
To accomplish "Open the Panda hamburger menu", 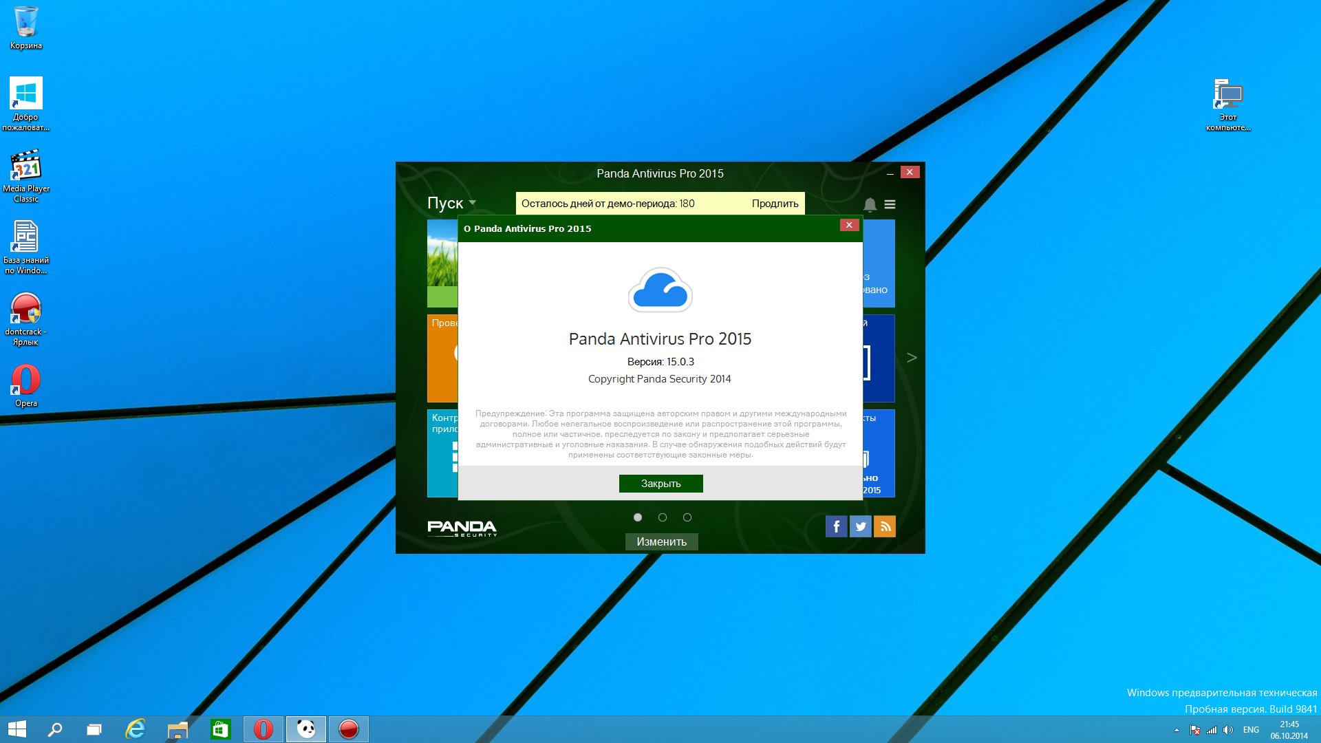I will point(890,204).
